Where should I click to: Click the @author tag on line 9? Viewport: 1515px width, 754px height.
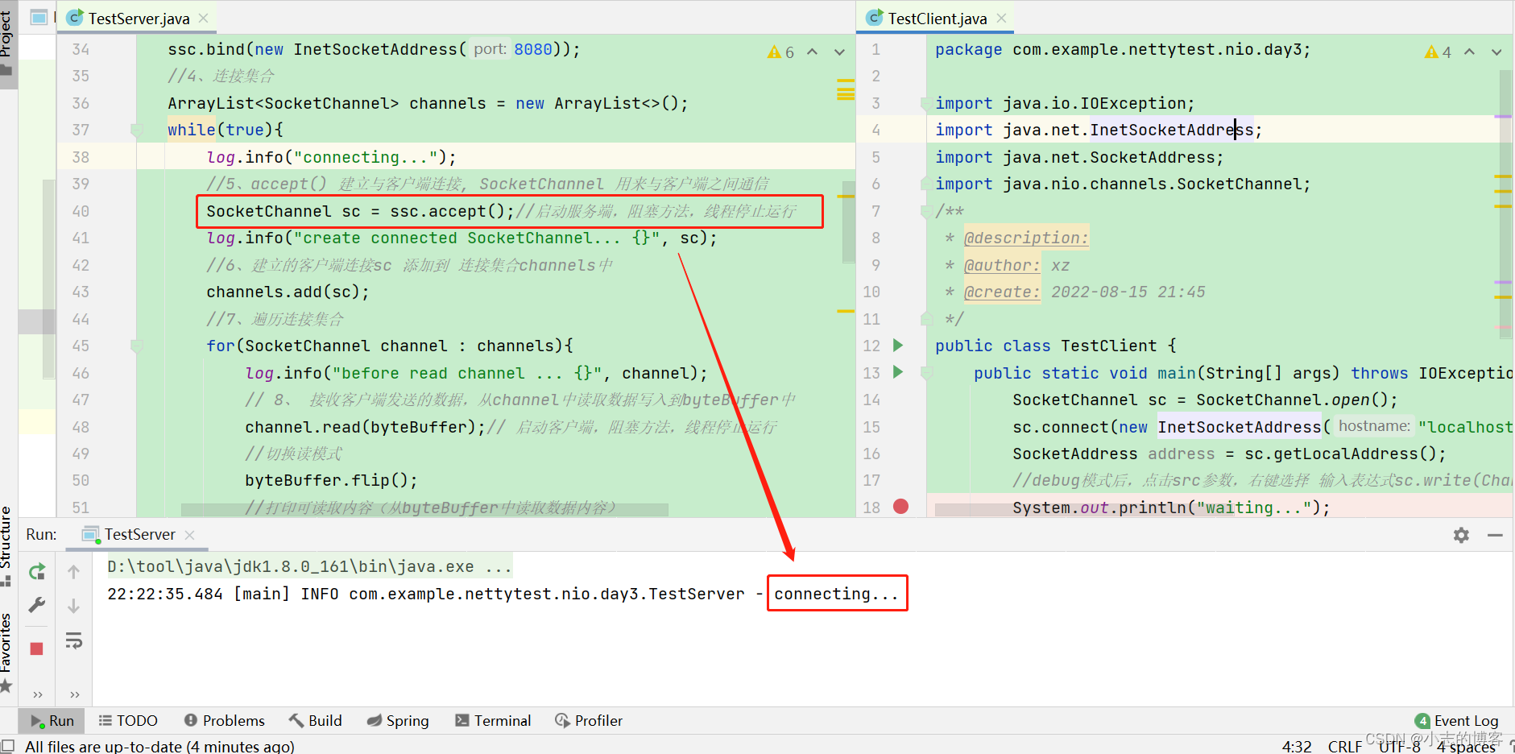1002,265
